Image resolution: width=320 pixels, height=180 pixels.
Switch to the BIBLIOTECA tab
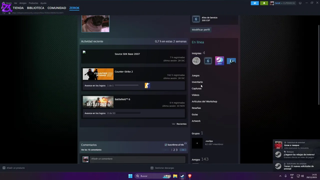pyautogui.click(x=35, y=8)
